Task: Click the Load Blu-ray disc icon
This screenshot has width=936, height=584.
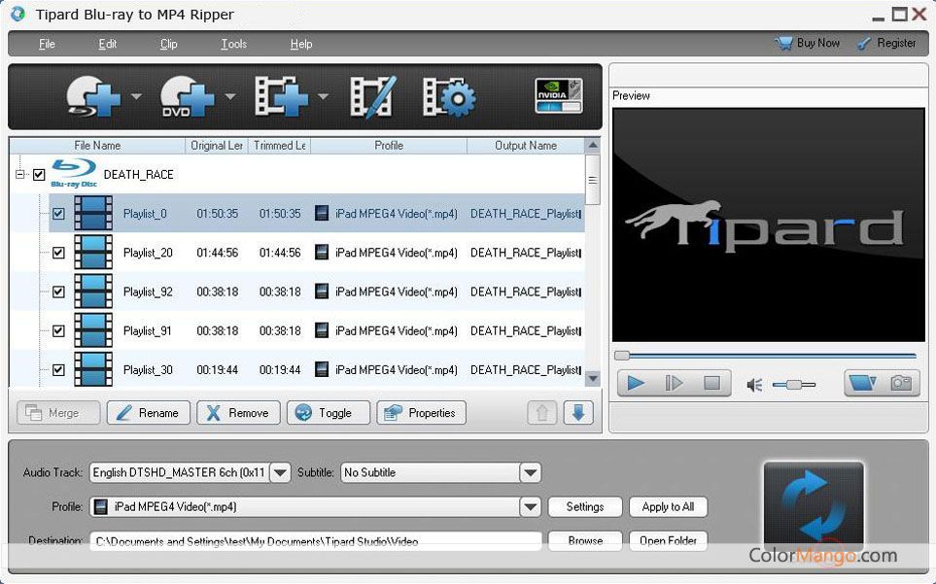Action: (x=93, y=95)
